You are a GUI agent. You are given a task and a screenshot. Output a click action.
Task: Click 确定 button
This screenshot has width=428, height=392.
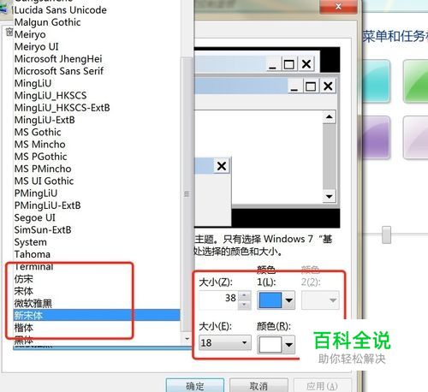coord(195,386)
